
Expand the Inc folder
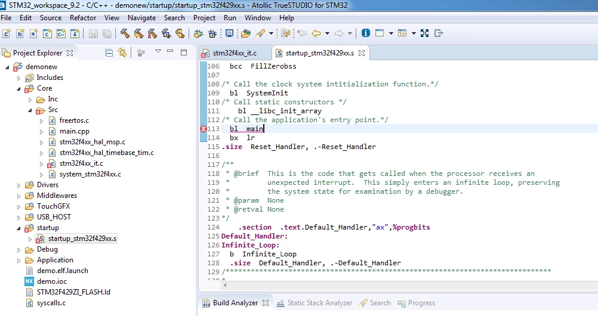(30, 100)
